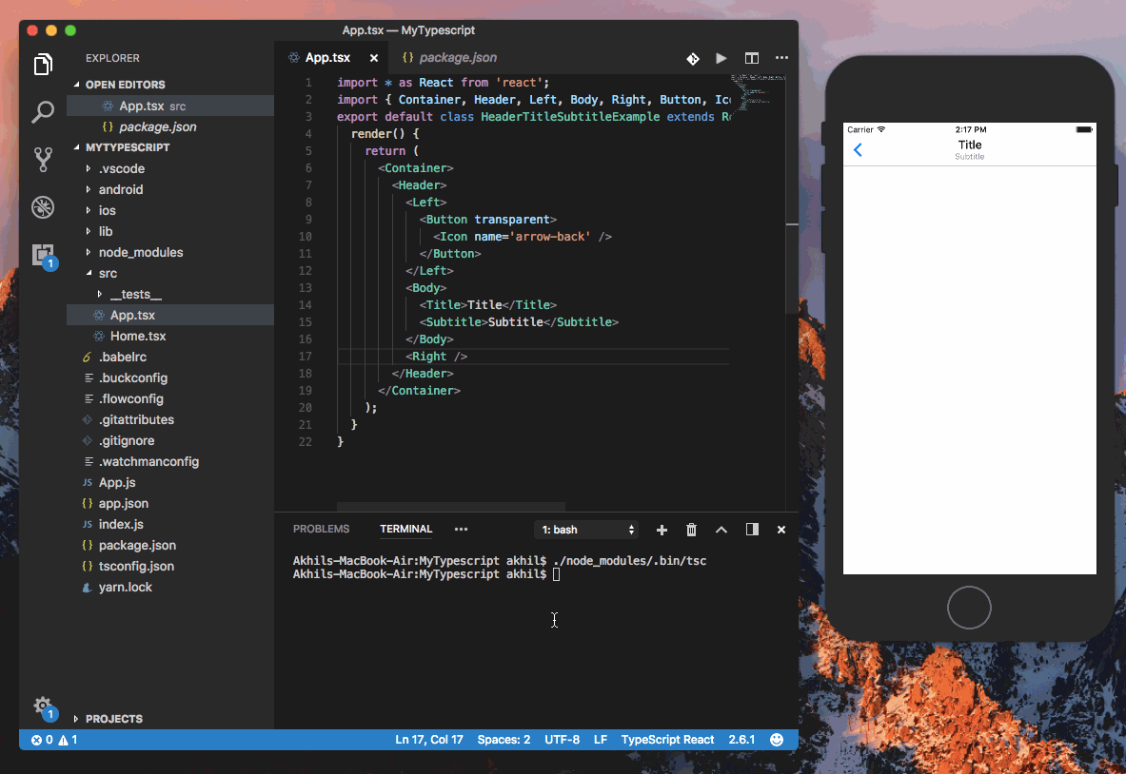Click the git changes icon in editor toolbar
Viewport: 1126px width, 774px height.
click(x=693, y=58)
